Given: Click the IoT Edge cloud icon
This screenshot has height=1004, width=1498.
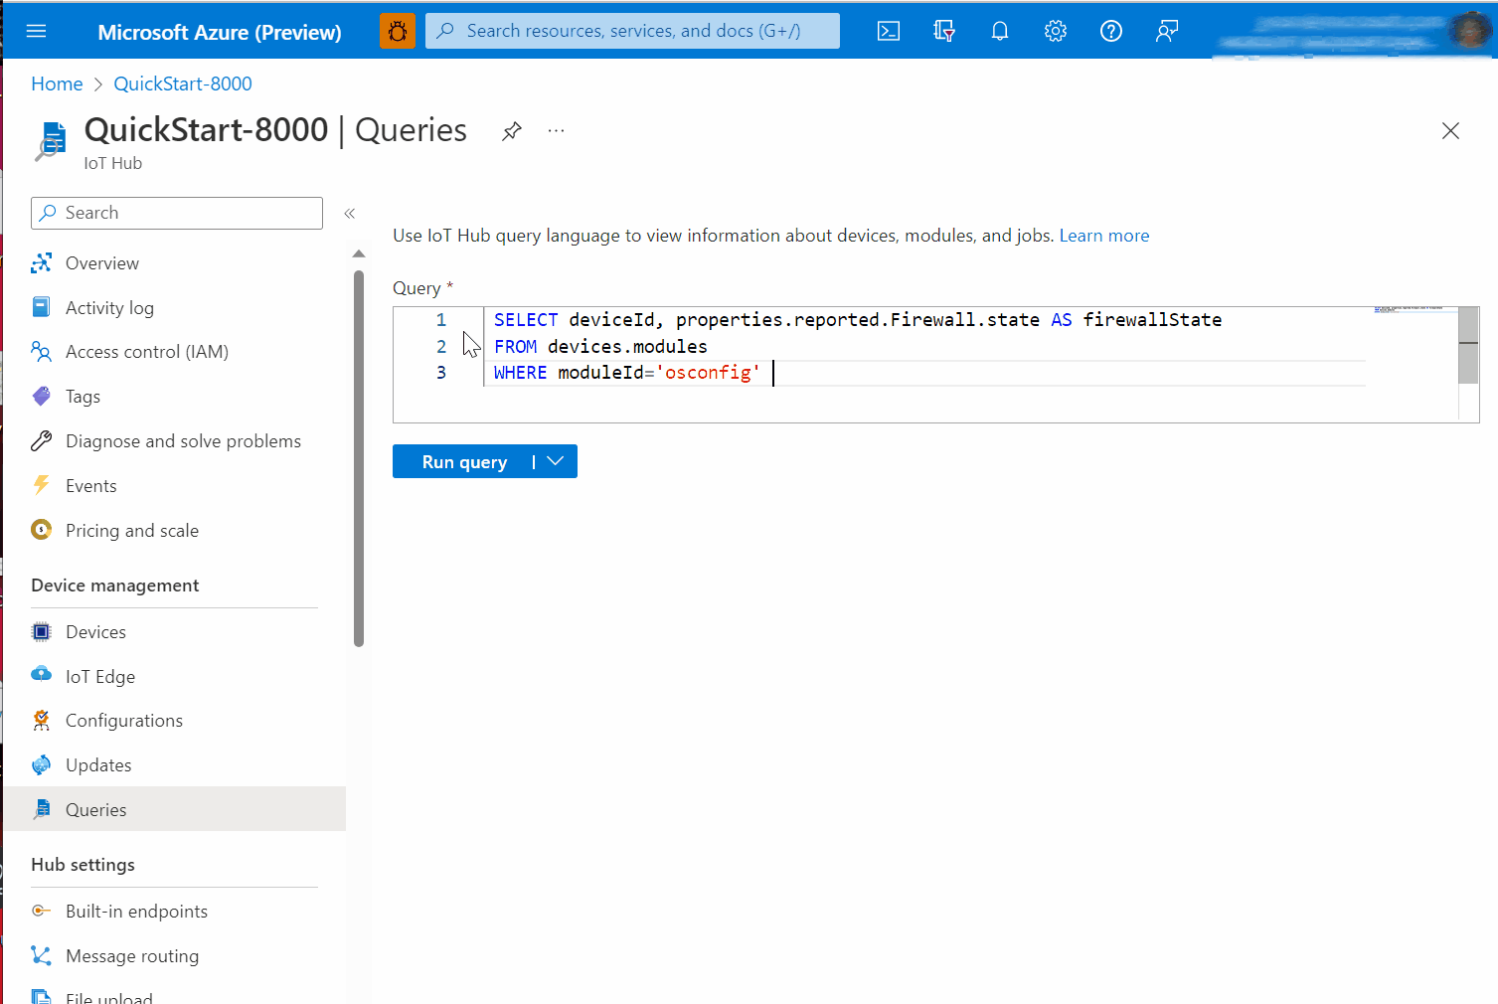Looking at the screenshot, I should coord(41,675).
